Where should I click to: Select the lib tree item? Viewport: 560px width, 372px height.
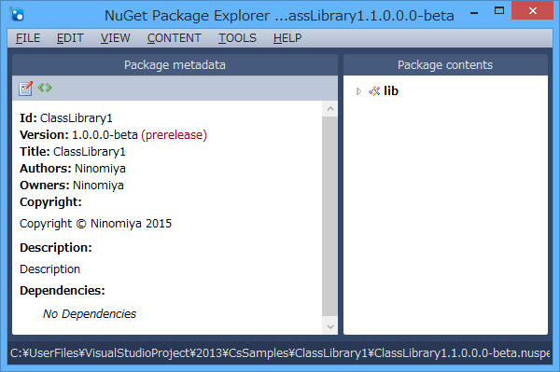391,91
